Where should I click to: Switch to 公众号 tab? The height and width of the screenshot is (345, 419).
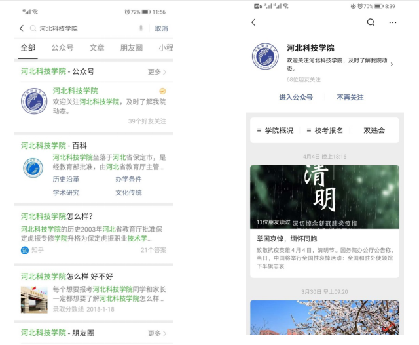(x=62, y=48)
